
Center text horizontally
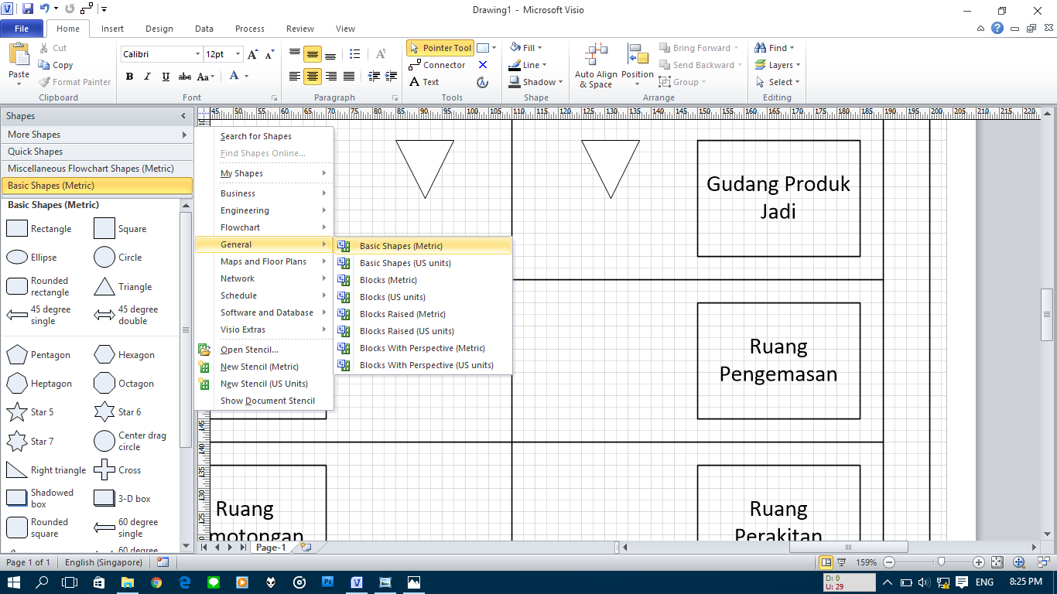coord(313,76)
